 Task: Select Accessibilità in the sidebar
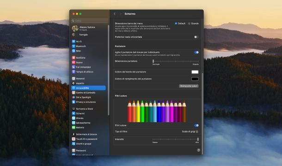88,88
